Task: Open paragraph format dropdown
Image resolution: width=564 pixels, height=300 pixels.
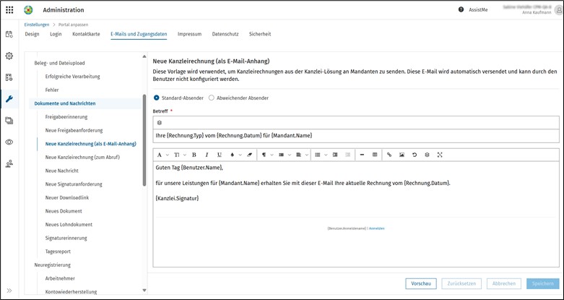Action: click(266, 155)
